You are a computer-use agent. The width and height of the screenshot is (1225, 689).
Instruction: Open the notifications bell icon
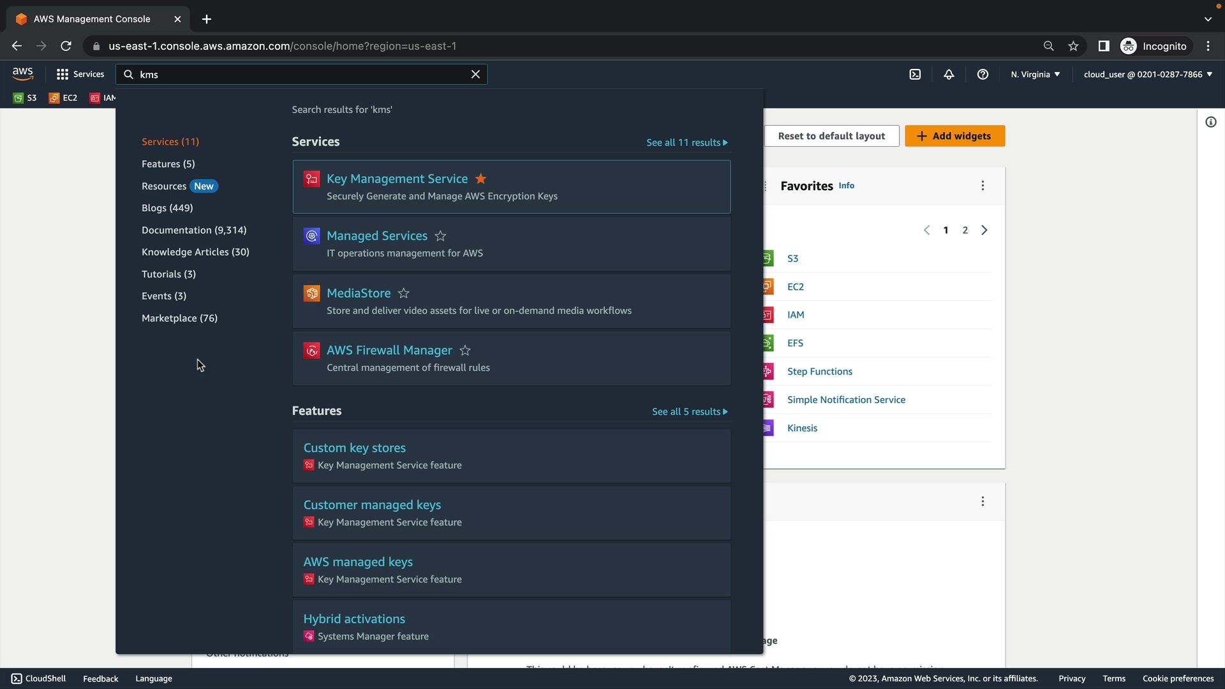949,75
